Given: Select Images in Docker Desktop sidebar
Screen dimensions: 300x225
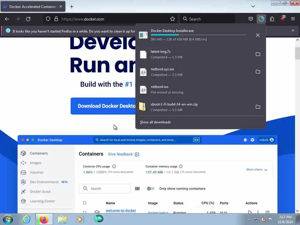Looking at the screenshot, I should pos(35,163).
